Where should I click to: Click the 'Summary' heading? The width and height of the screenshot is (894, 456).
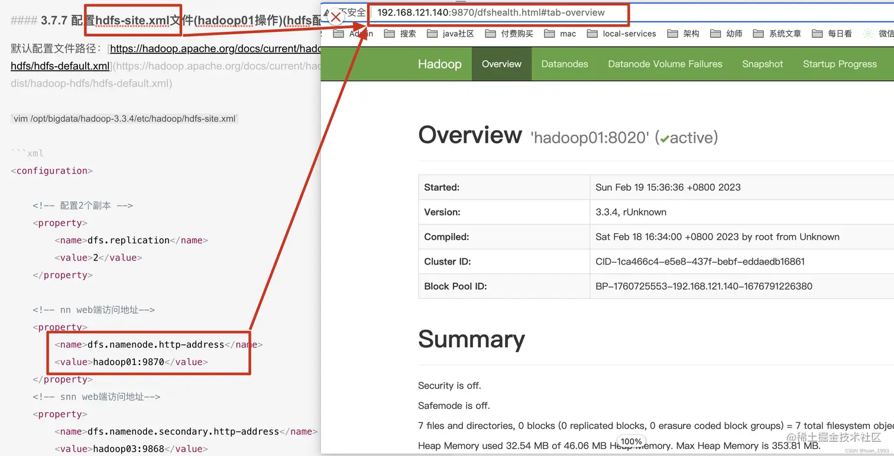tap(471, 339)
